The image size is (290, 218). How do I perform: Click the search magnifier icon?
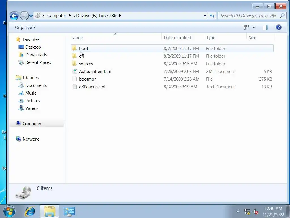click(282, 16)
